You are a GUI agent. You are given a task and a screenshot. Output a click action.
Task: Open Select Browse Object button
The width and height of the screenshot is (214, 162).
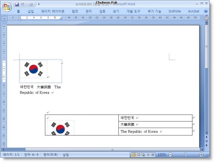[x=207, y=141]
